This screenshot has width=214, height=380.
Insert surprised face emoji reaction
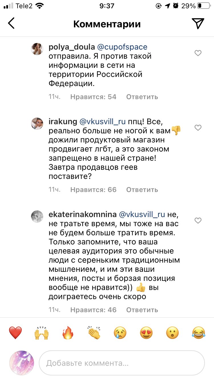[172, 332]
